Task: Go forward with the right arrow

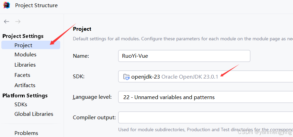Action: 18,22
